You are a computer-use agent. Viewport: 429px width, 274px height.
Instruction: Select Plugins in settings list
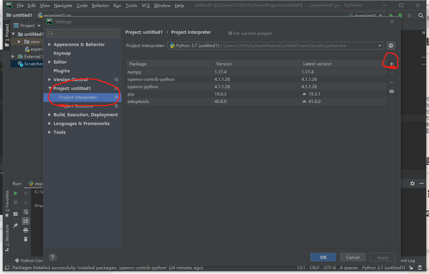click(x=62, y=71)
